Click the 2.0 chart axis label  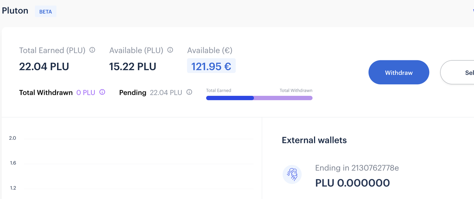tap(13, 138)
